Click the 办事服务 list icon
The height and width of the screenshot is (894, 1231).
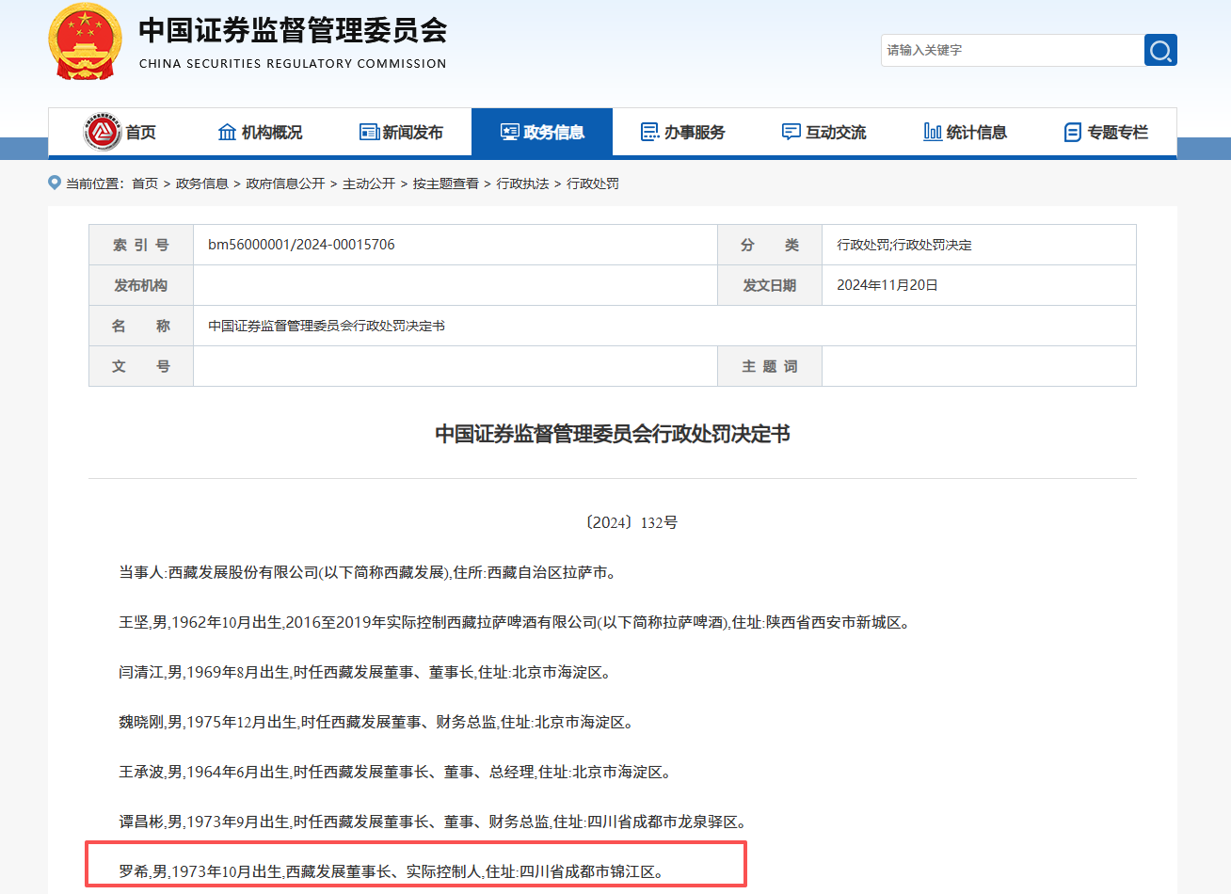649,132
